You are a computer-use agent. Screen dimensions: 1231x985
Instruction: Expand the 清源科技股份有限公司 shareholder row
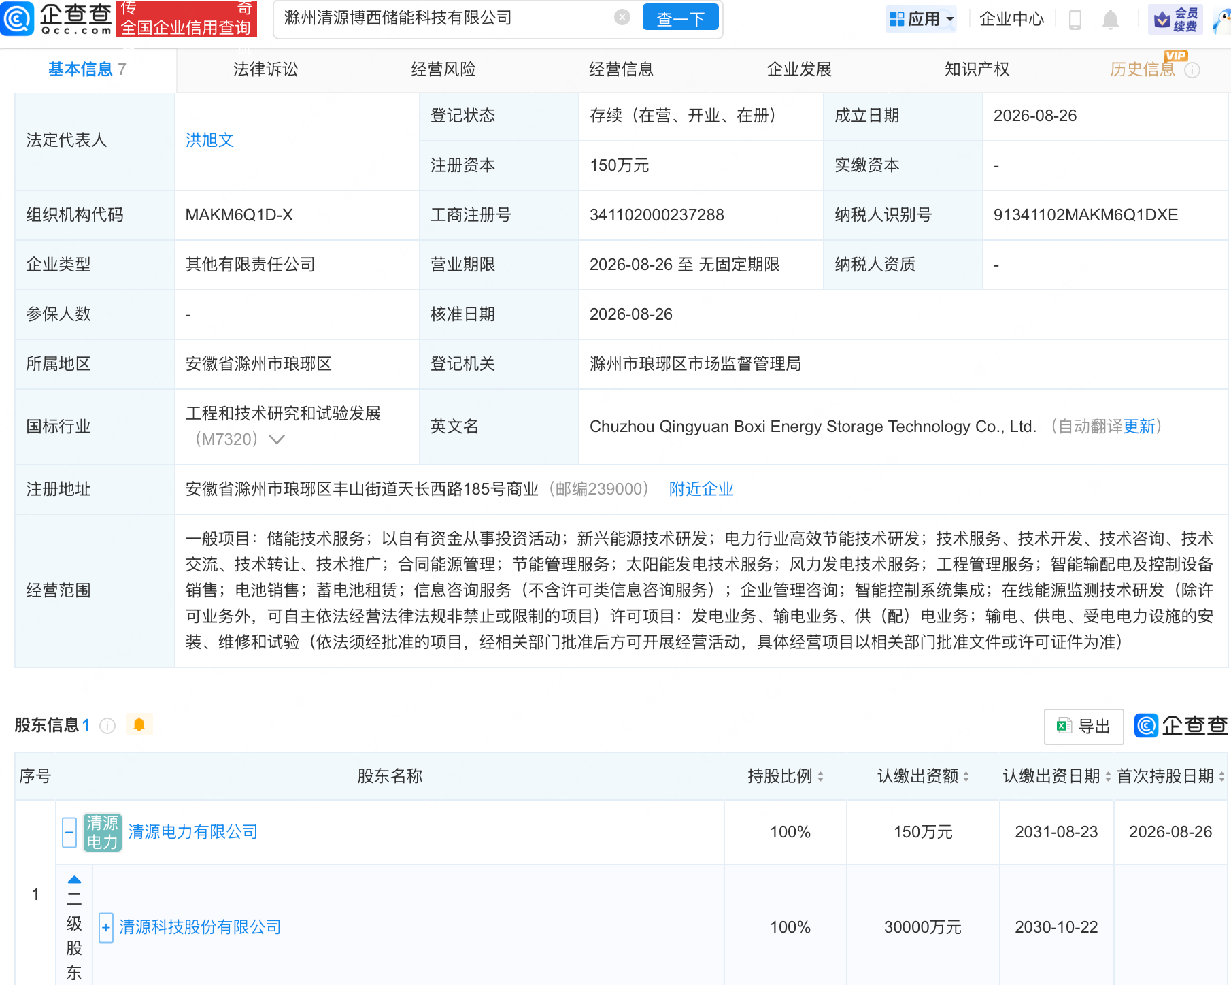pyautogui.click(x=106, y=928)
